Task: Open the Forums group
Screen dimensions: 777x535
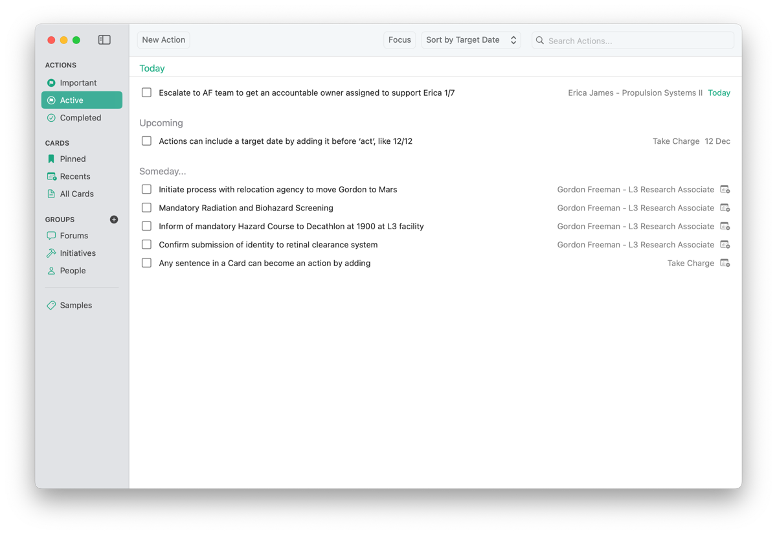Action: coord(82,236)
